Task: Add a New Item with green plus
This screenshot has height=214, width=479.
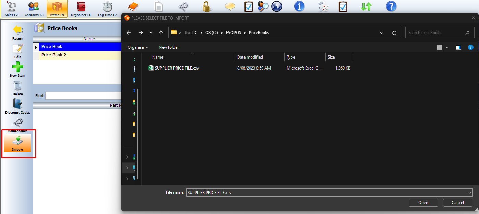Action: click(x=18, y=70)
